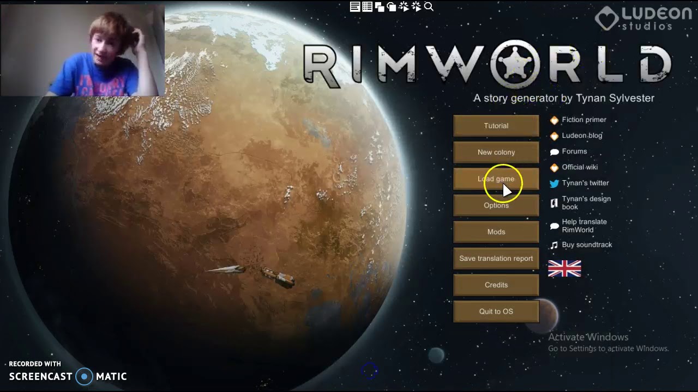Click the square-with-arc debug toolbar icon
The width and height of the screenshot is (698, 392).
coord(391,7)
